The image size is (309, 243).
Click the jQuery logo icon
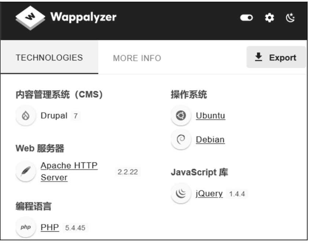point(181,193)
